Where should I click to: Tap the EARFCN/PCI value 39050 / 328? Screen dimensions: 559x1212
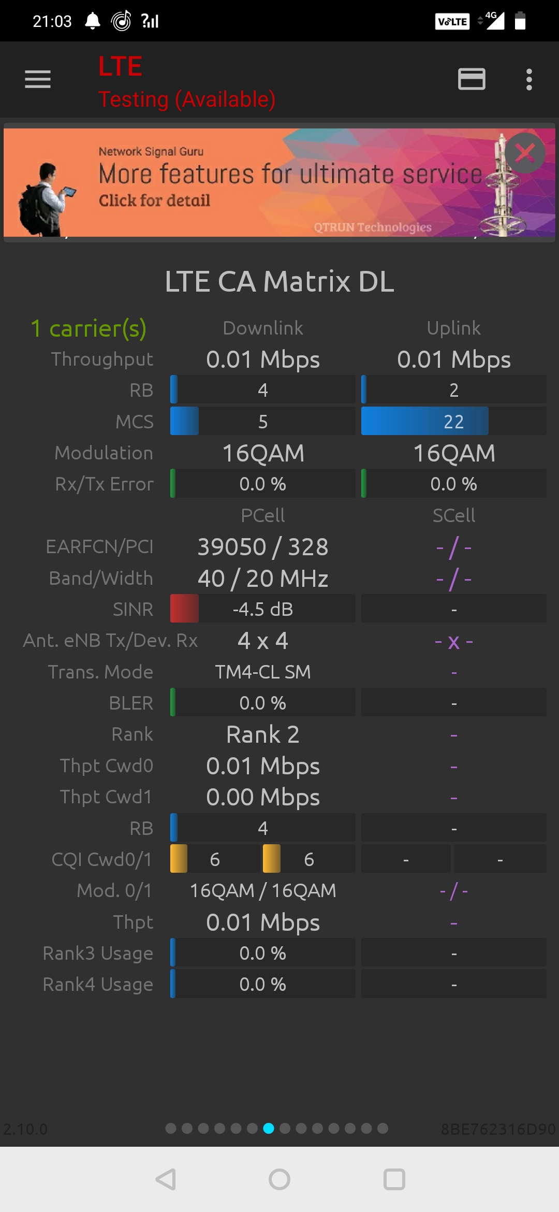click(263, 547)
